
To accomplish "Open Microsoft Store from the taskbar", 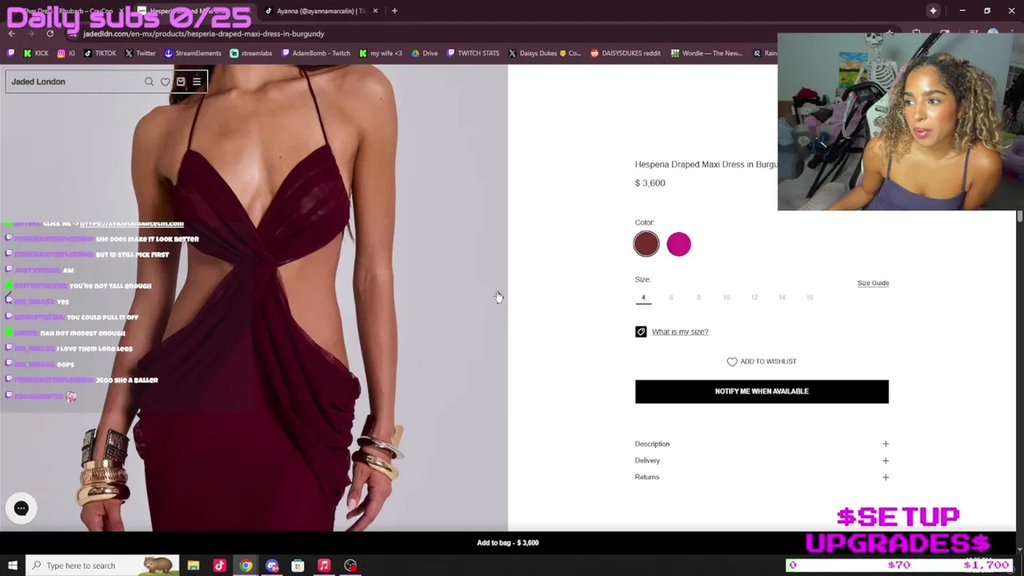I will pyautogui.click(x=298, y=566).
